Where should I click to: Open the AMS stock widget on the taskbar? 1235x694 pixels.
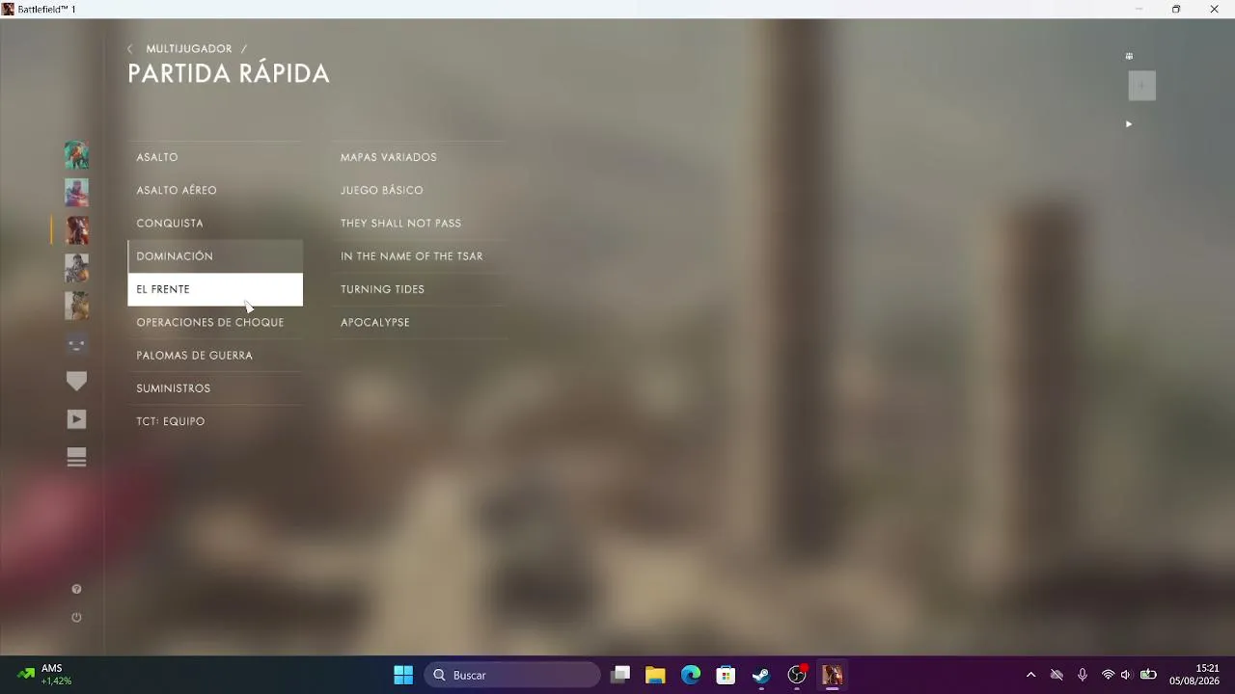click(46, 675)
